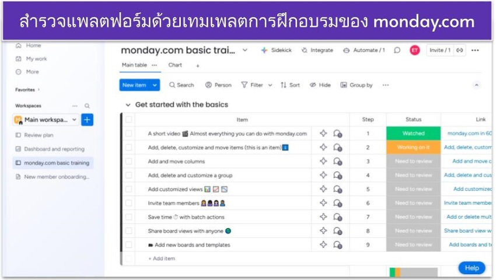This screenshot has width=496, height=280.
Task: Collapse 'Get started with the basics' group
Action: point(128,105)
